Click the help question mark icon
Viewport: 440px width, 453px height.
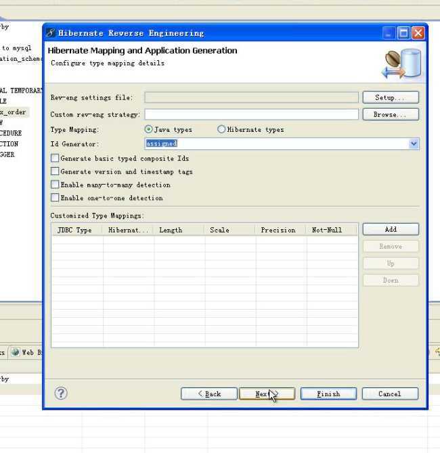coord(61,394)
